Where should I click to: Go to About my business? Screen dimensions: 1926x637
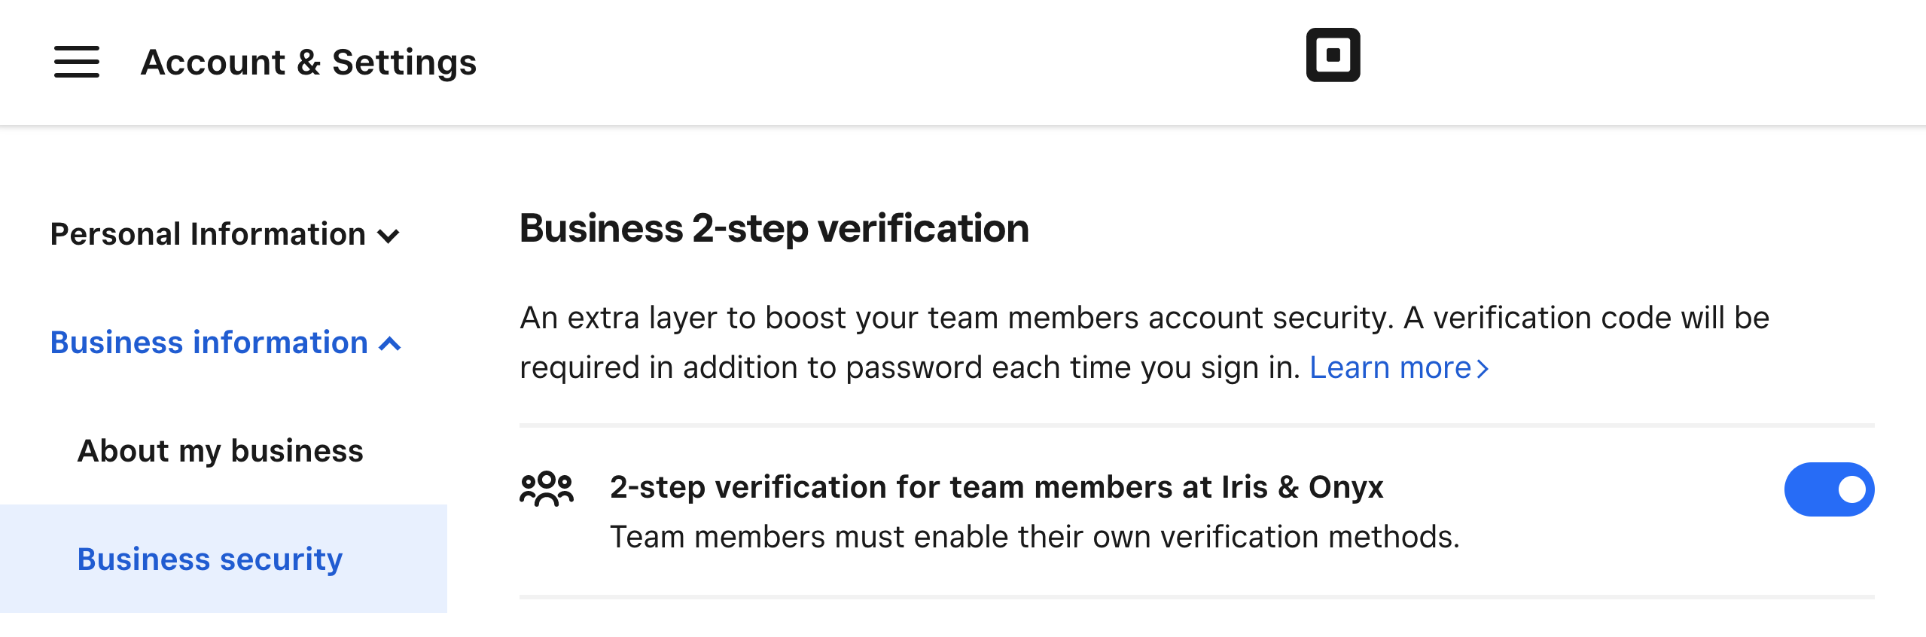pos(221,451)
